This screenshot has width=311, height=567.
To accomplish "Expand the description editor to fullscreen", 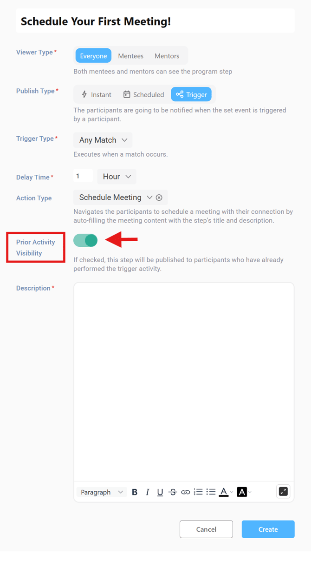I will pos(283,491).
